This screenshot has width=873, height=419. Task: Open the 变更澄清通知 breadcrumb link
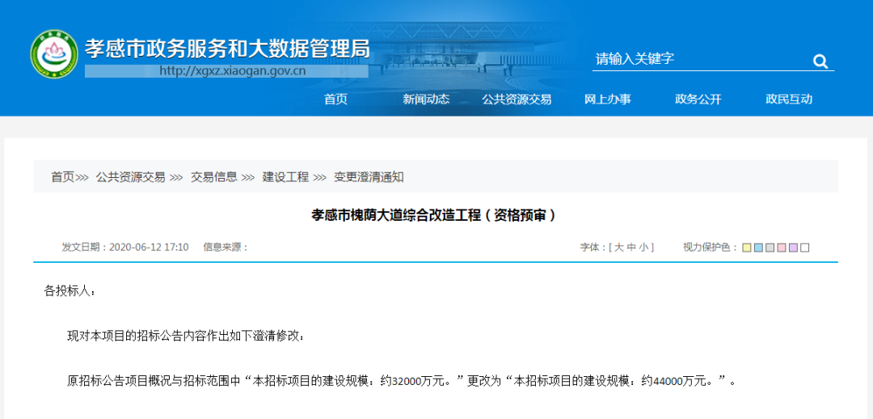point(369,177)
